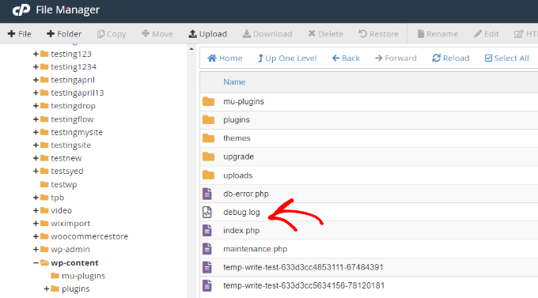The image size is (538, 298).
Task: Open testwp folder in tree
Action: coord(64,184)
